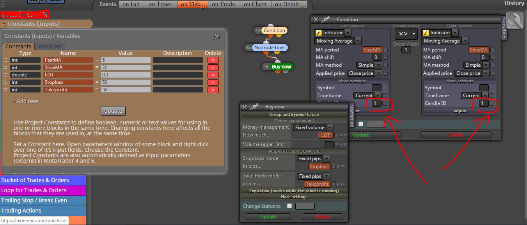Click yellow output connector of Condition block

coord(279,35)
